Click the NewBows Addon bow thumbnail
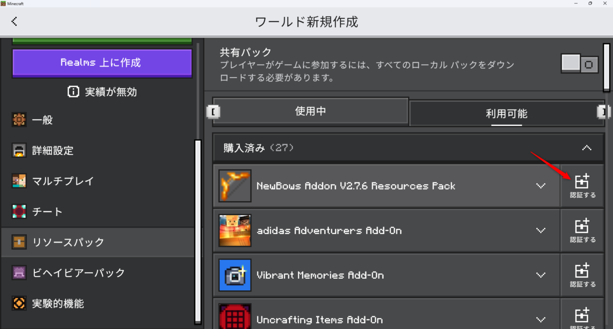Viewport: 613px width, 329px height. 235,186
